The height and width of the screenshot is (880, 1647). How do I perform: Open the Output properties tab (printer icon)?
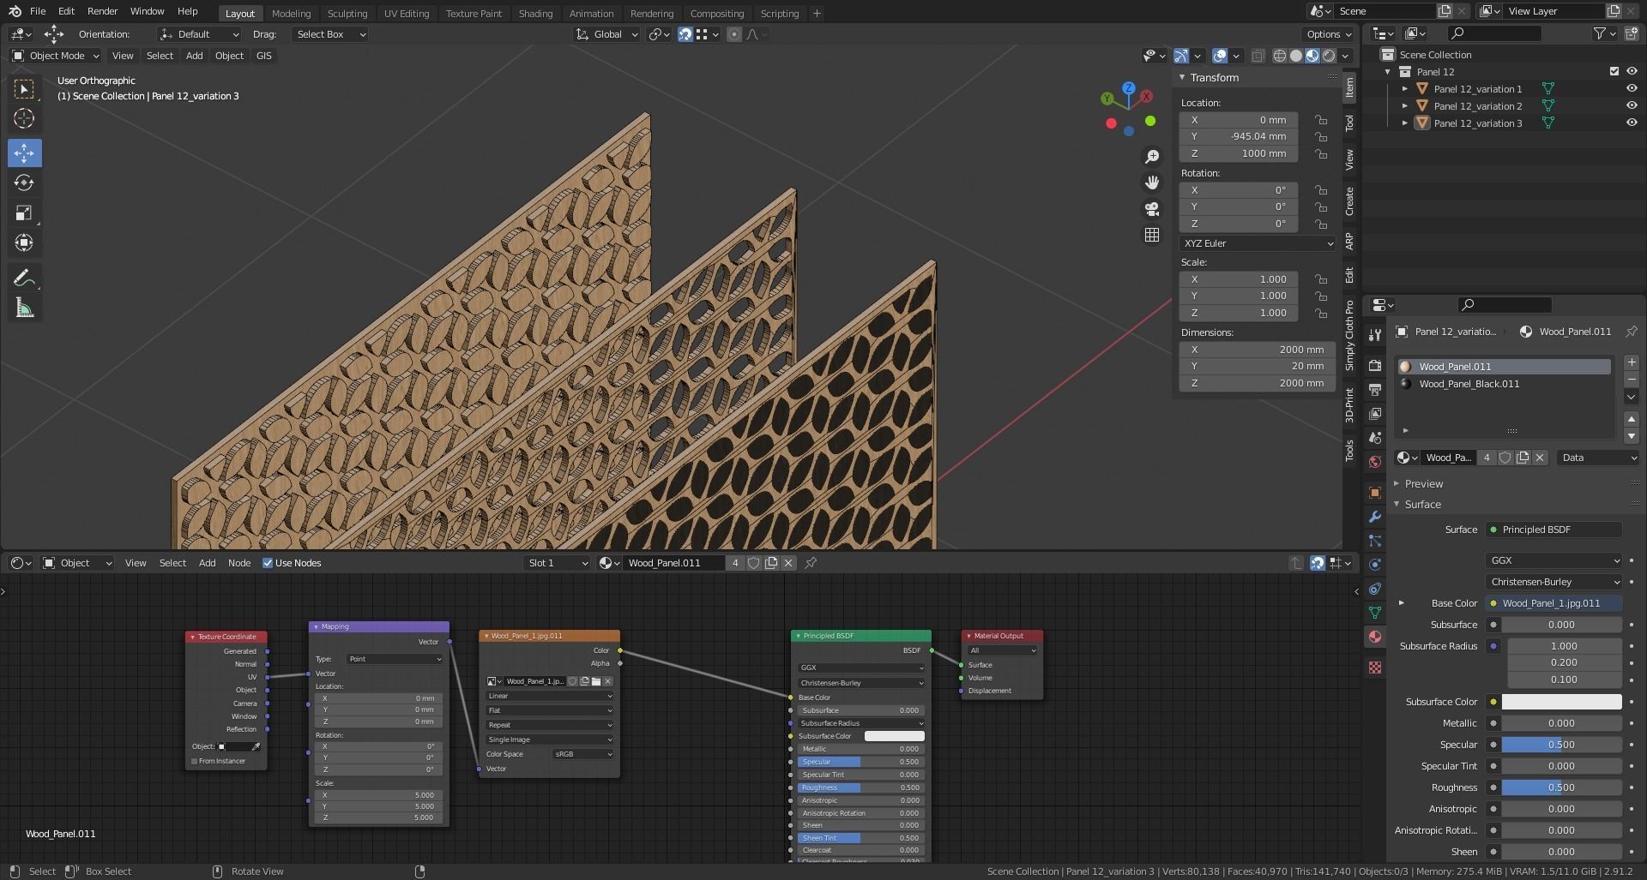point(1375,390)
